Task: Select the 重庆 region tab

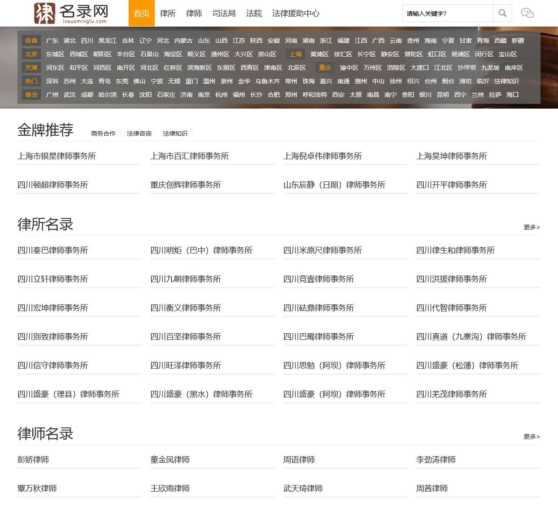Action: (x=325, y=68)
